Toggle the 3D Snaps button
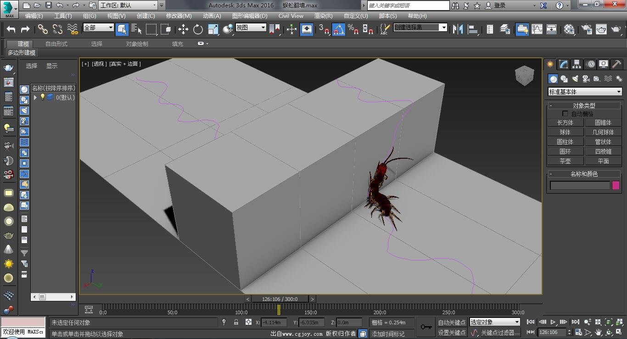 tap(324, 29)
